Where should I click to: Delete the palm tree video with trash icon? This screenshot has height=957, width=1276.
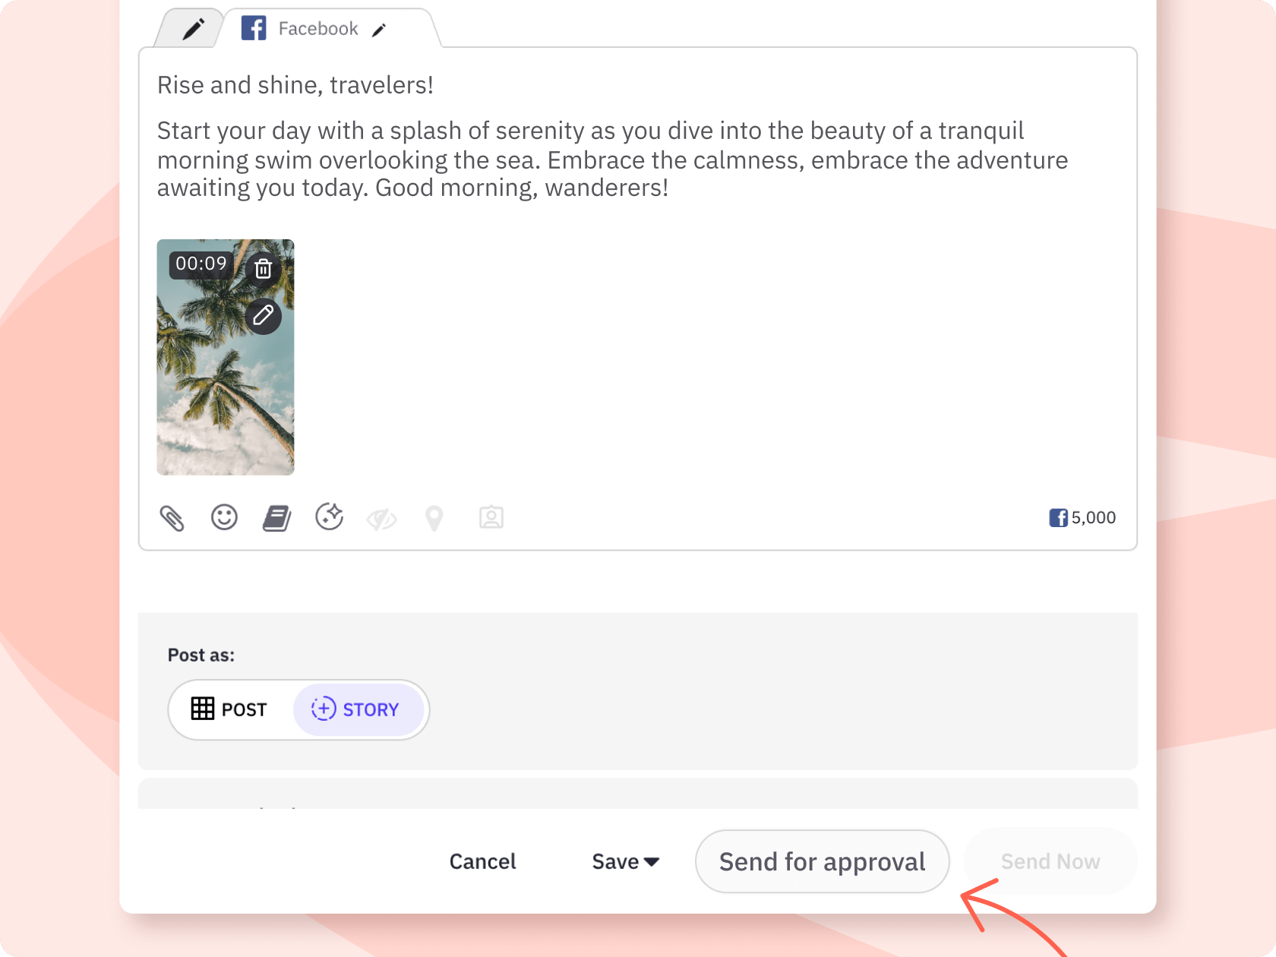coord(263,268)
